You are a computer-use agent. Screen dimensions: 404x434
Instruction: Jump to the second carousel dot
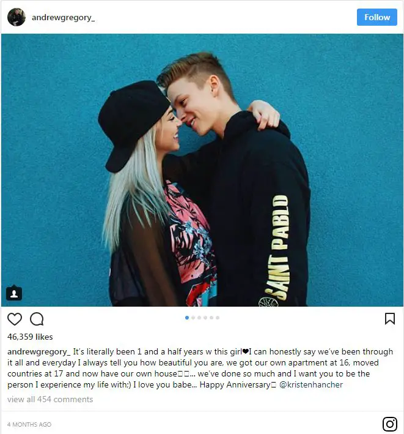click(193, 318)
